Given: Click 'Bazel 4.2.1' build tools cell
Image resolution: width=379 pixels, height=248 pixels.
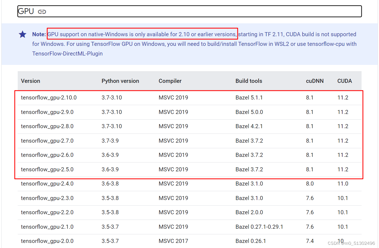Looking at the screenshot, I should (249, 126).
